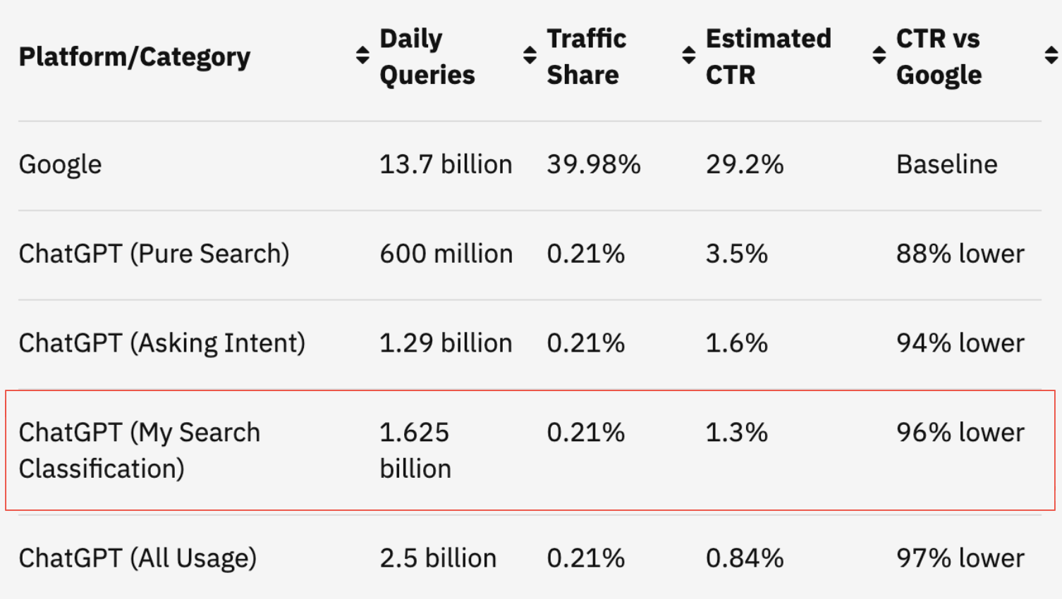Click the 88% lower cell
1062x599 pixels.
point(960,254)
